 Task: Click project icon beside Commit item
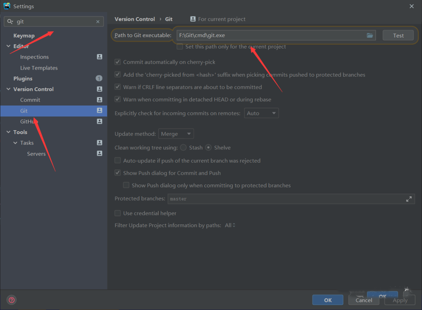[100, 100]
